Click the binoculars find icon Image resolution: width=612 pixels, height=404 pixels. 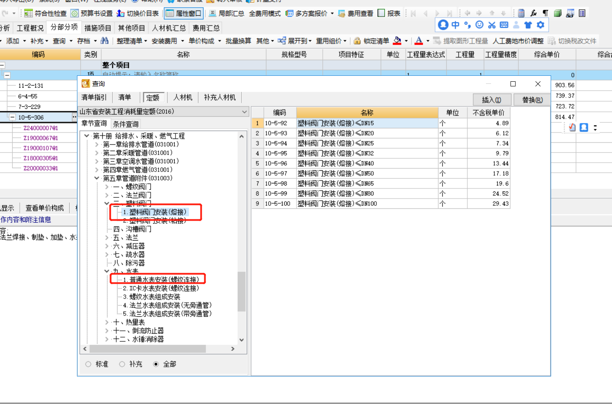(104, 41)
